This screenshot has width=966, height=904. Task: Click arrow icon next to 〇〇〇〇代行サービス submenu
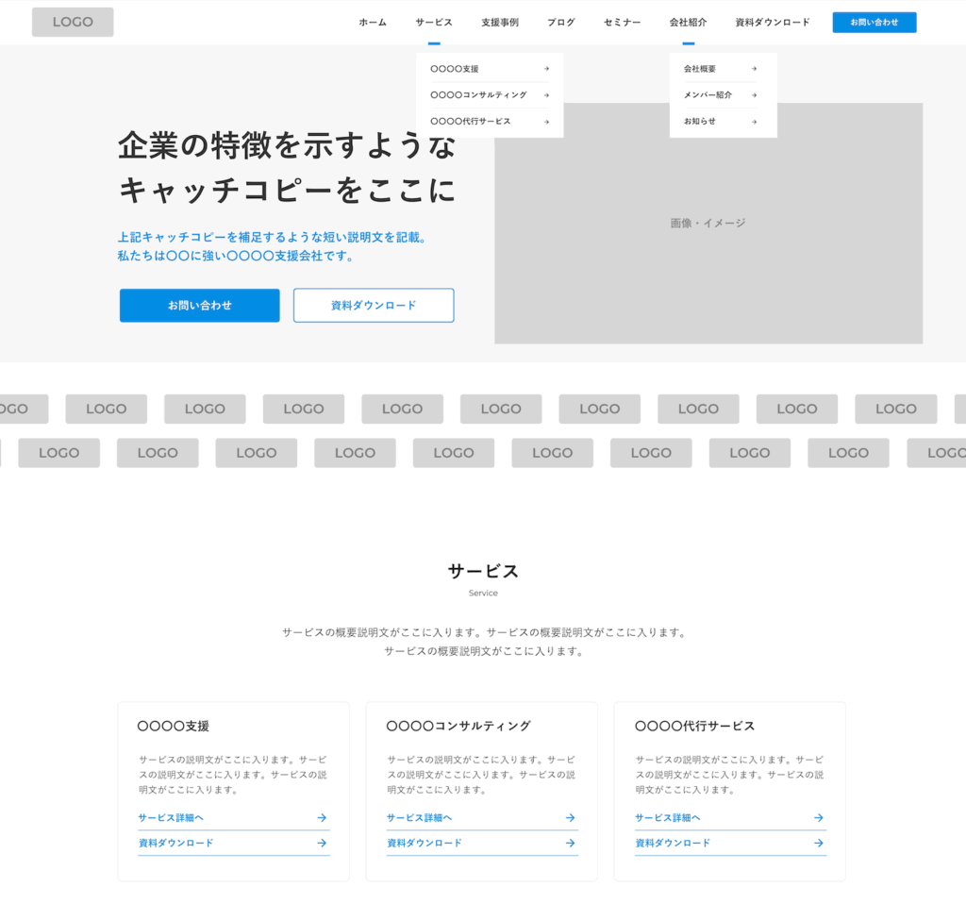pos(546,122)
